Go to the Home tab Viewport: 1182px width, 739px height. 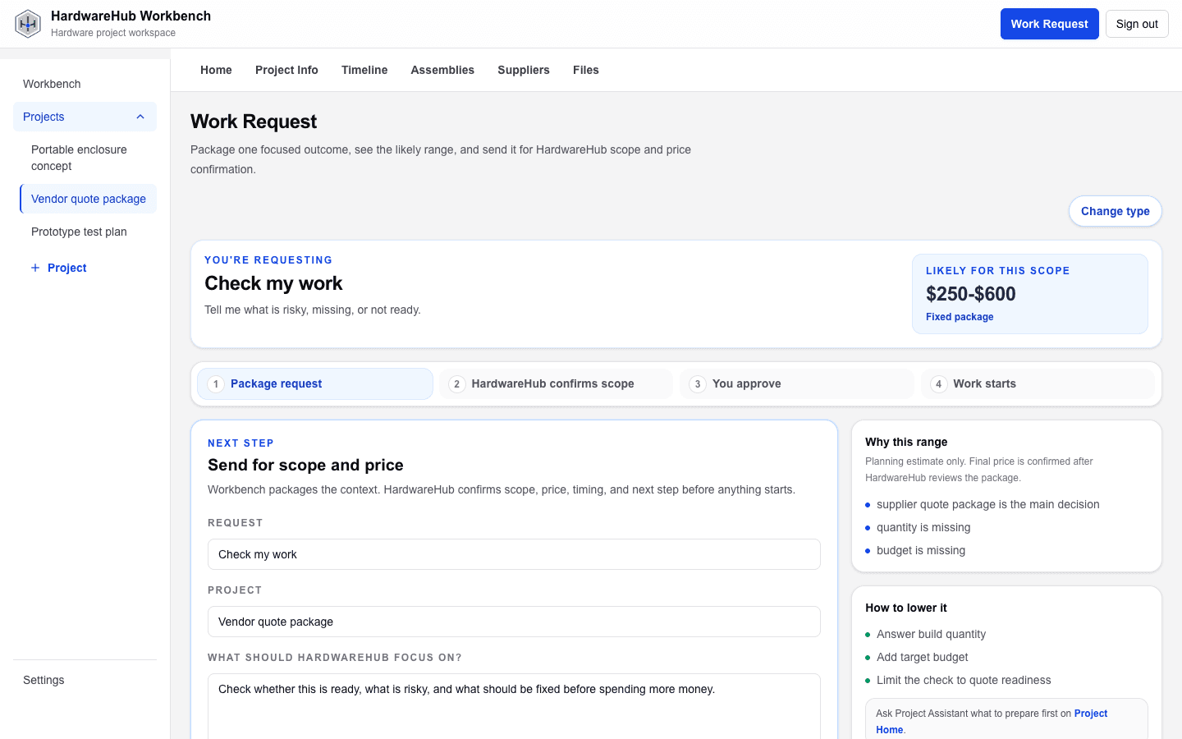pyautogui.click(x=216, y=70)
